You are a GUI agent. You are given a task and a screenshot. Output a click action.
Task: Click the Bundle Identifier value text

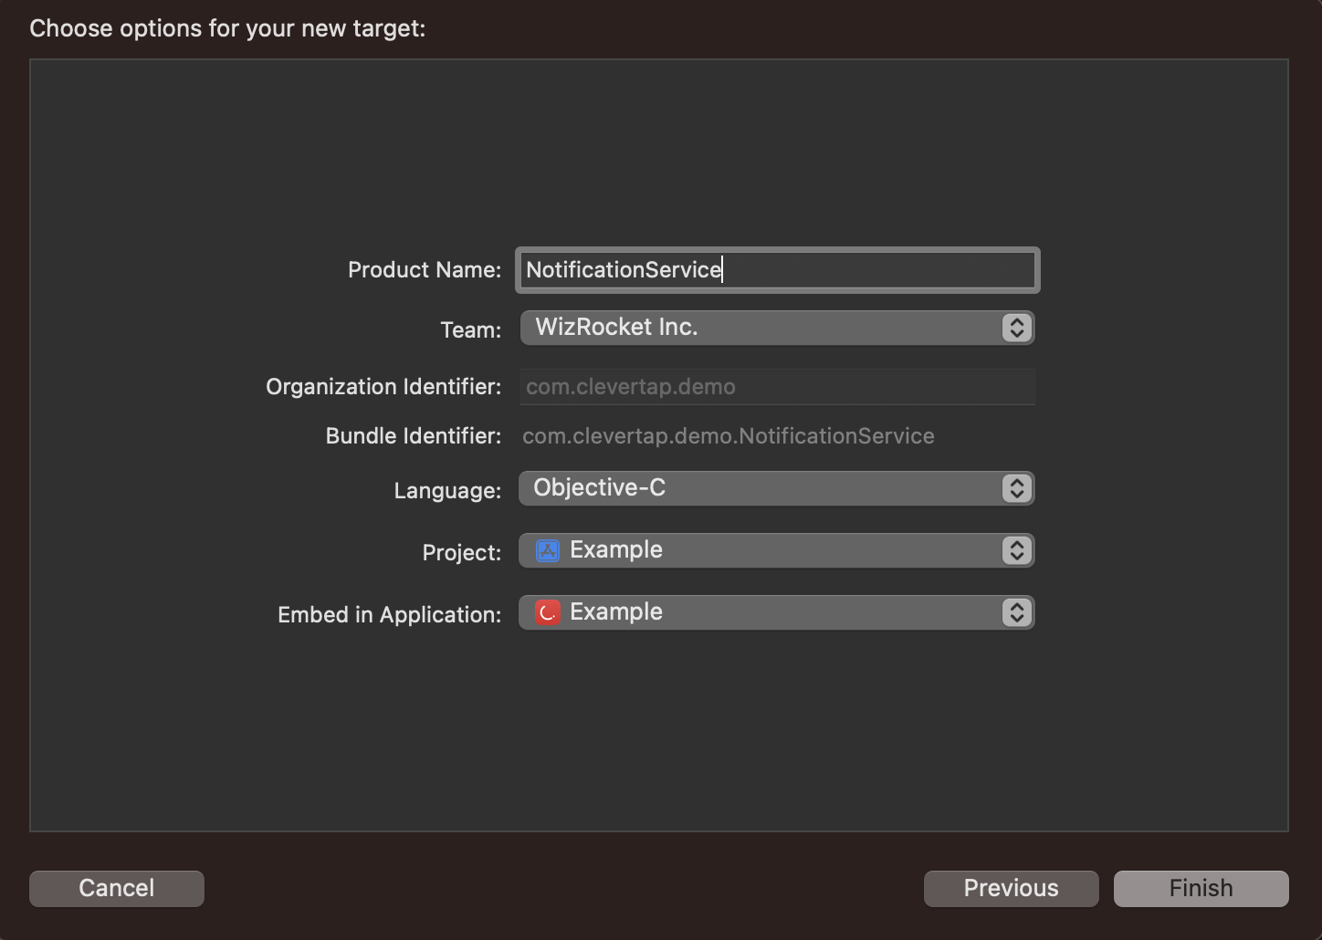728,436
